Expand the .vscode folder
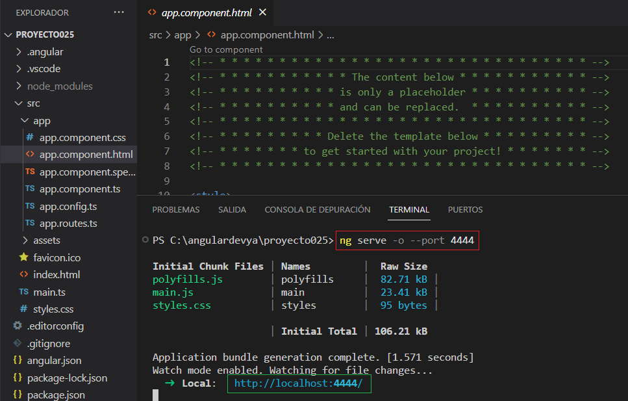The width and height of the screenshot is (628, 401). pyautogui.click(x=18, y=69)
